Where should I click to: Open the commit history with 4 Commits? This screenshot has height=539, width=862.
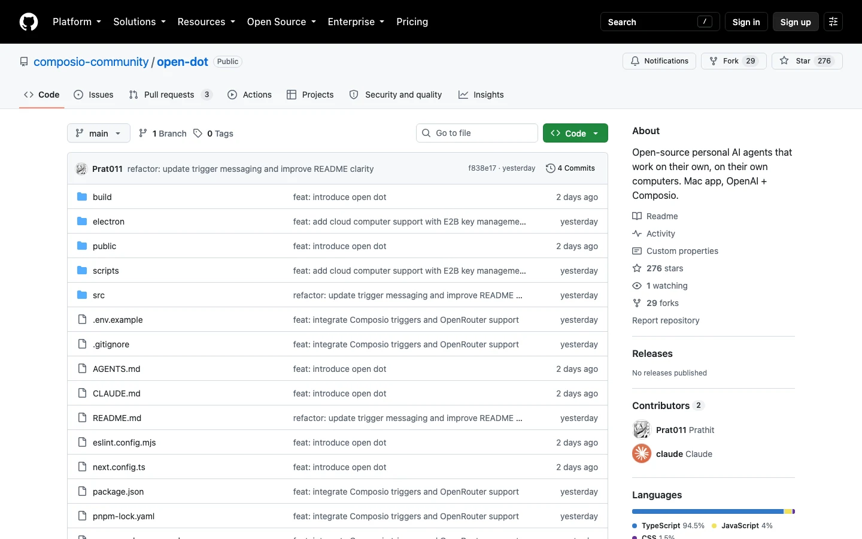coord(570,168)
